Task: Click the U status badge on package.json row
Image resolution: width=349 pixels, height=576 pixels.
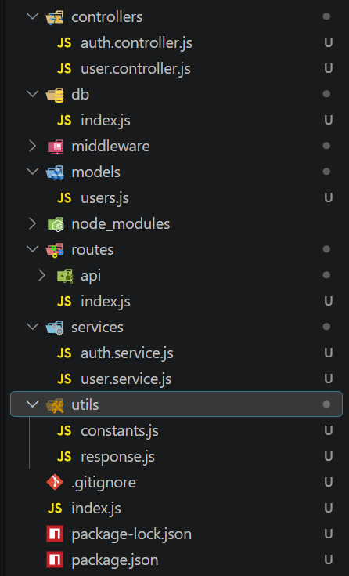Action: (x=329, y=560)
